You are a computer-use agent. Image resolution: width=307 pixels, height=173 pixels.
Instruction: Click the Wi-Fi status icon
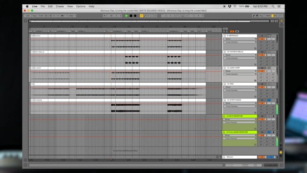coord(235,6)
